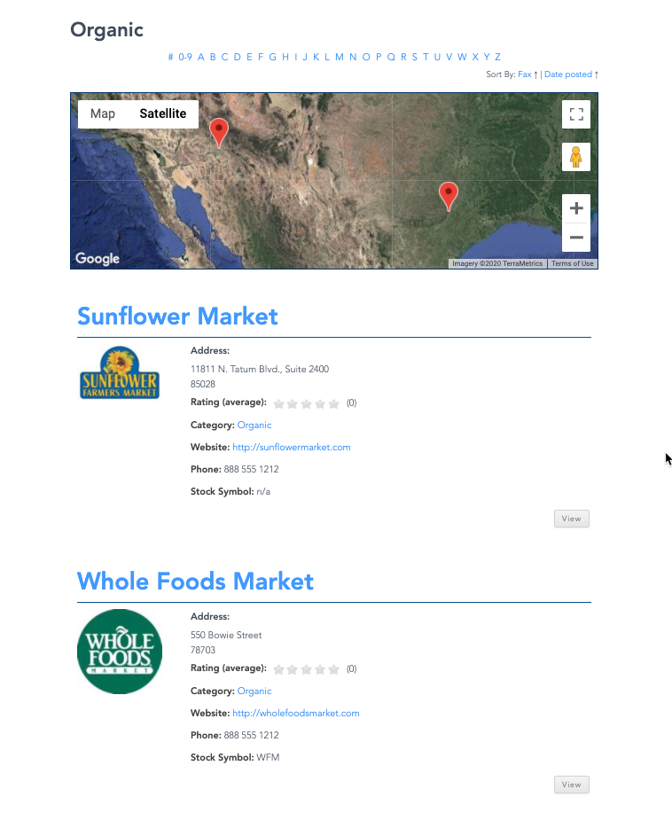
Task: Open Whole Foods Market listing title
Action: coord(195,581)
